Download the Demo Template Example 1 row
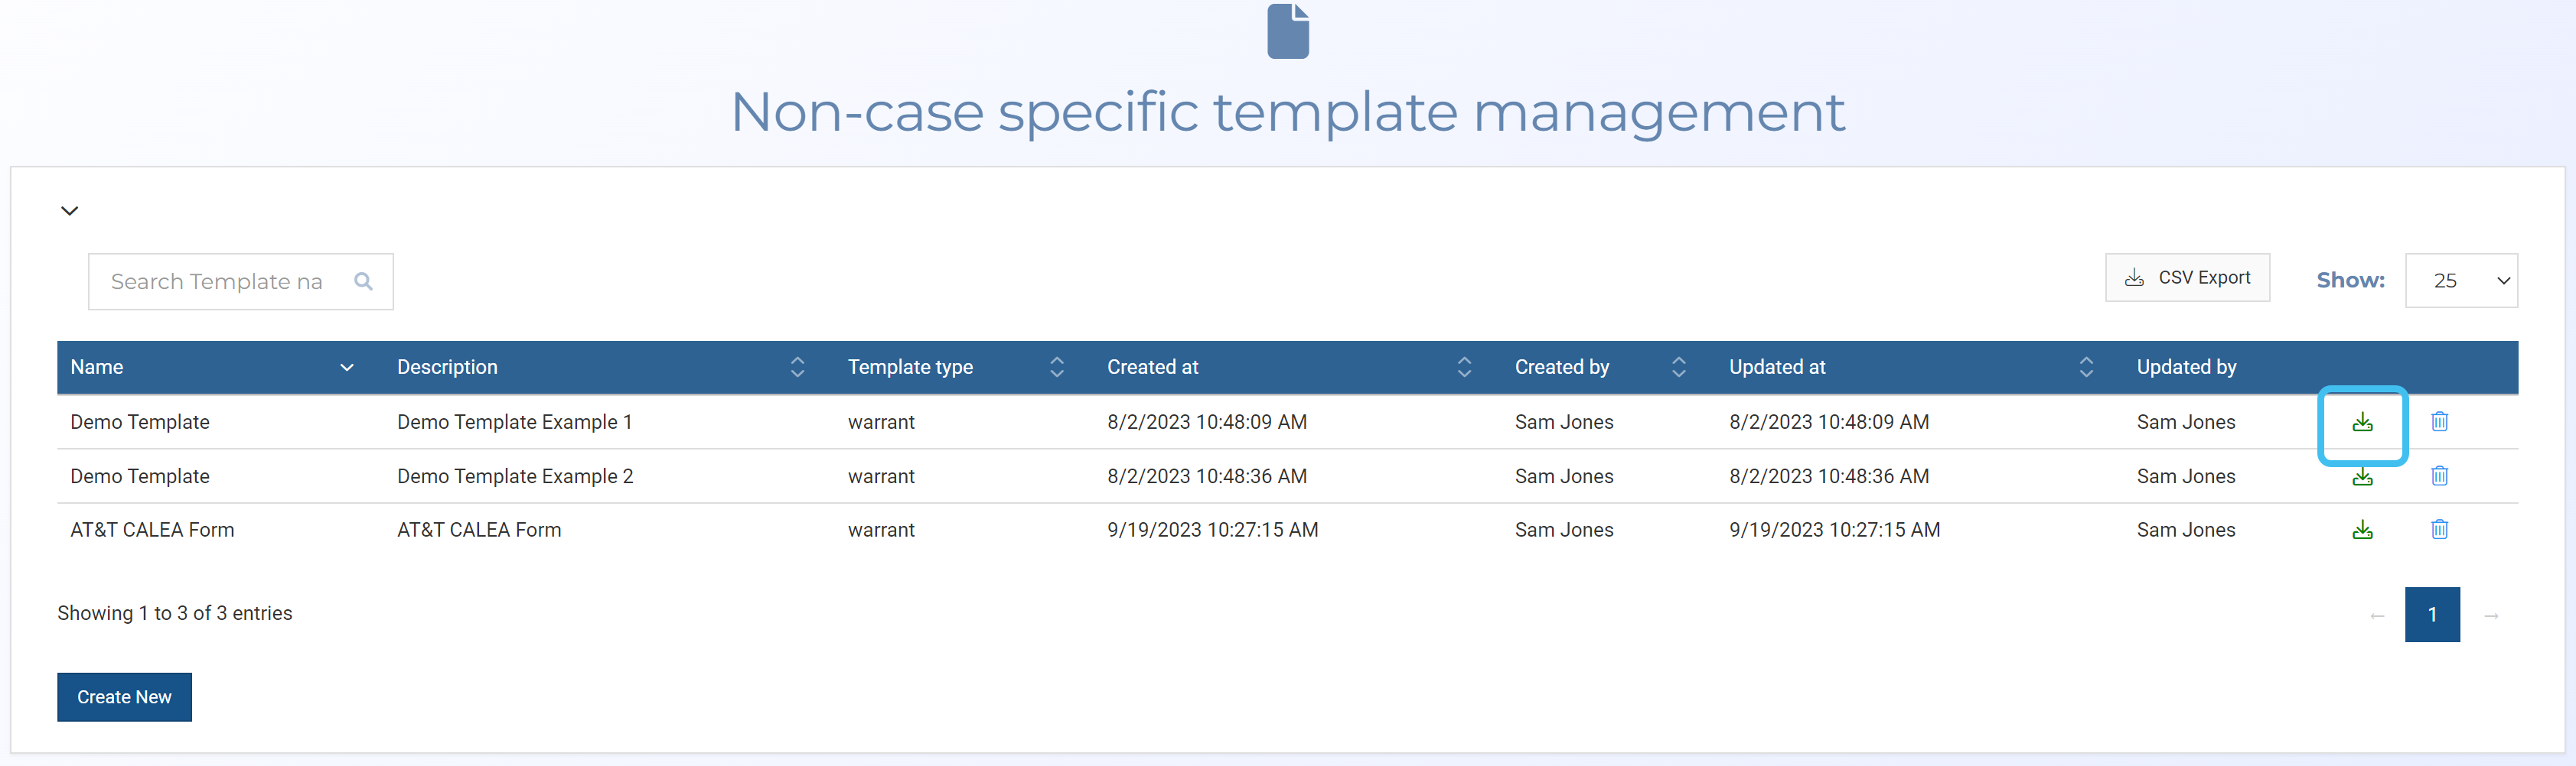This screenshot has height=766, width=2576. click(x=2361, y=423)
